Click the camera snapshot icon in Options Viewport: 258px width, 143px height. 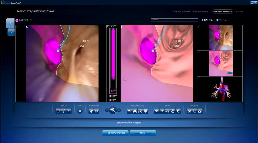pyautogui.click(x=200, y=111)
